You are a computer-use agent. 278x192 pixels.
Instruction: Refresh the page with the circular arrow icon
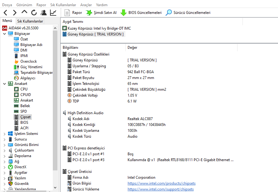(x=34, y=13)
